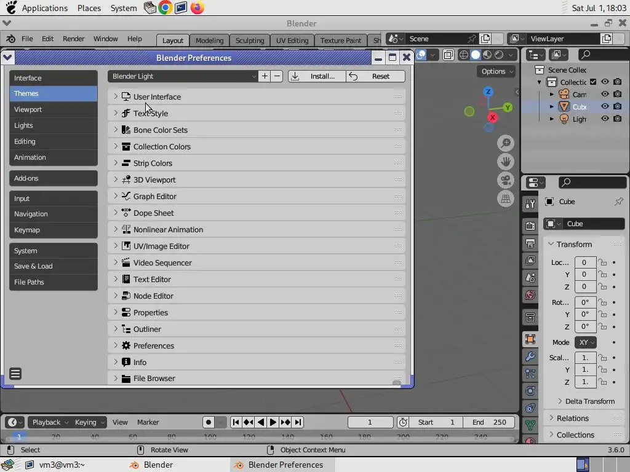
Task: Click the red X axis gizmo ball
Action: 493,117
